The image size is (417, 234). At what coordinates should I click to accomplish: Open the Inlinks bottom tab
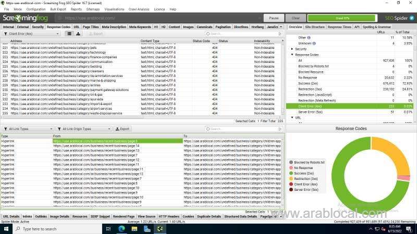[27, 216]
